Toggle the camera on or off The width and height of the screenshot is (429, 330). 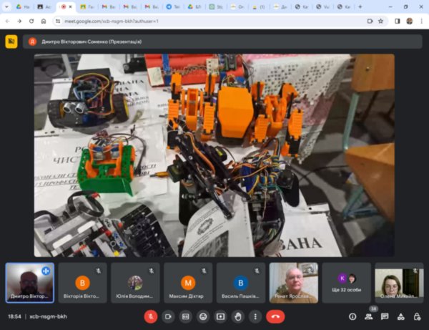click(169, 316)
